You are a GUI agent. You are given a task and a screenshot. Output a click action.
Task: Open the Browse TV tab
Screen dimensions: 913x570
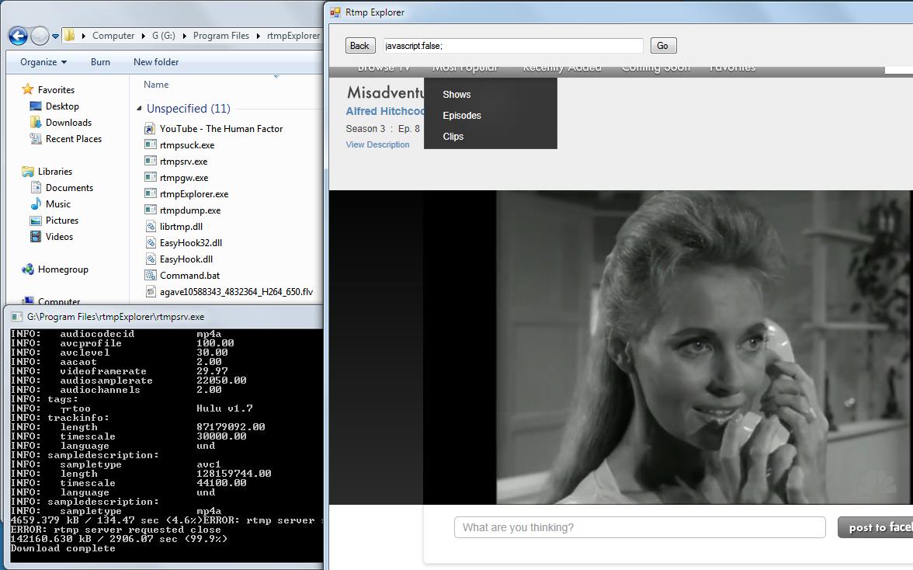click(384, 68)
